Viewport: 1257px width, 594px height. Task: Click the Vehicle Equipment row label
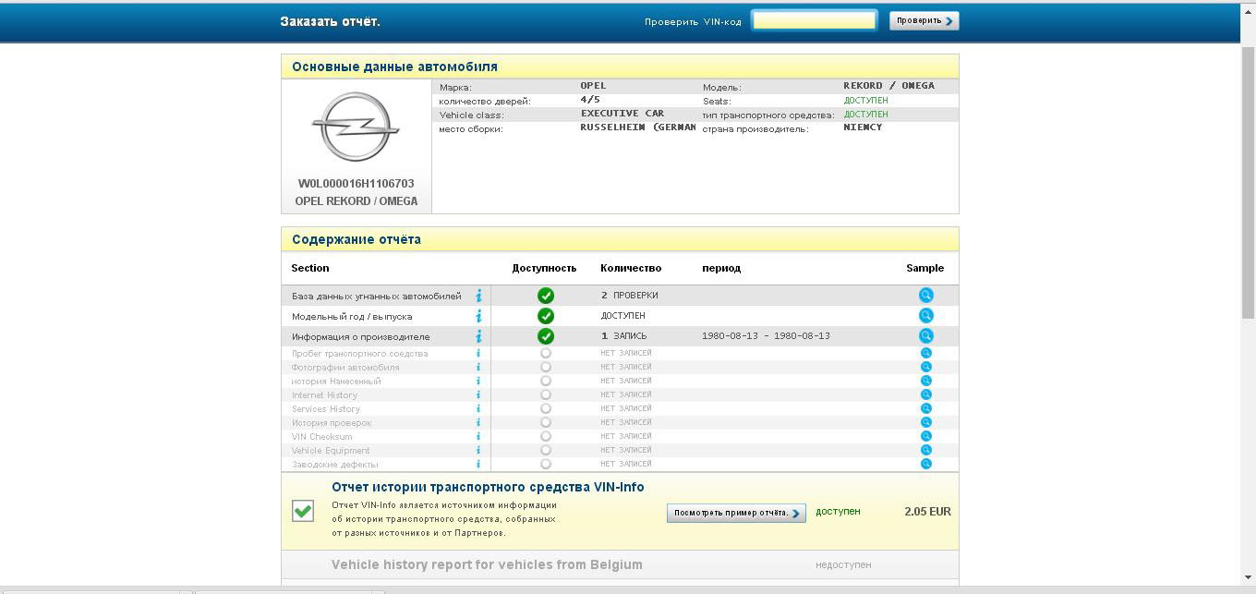click(x=331, y=450)
